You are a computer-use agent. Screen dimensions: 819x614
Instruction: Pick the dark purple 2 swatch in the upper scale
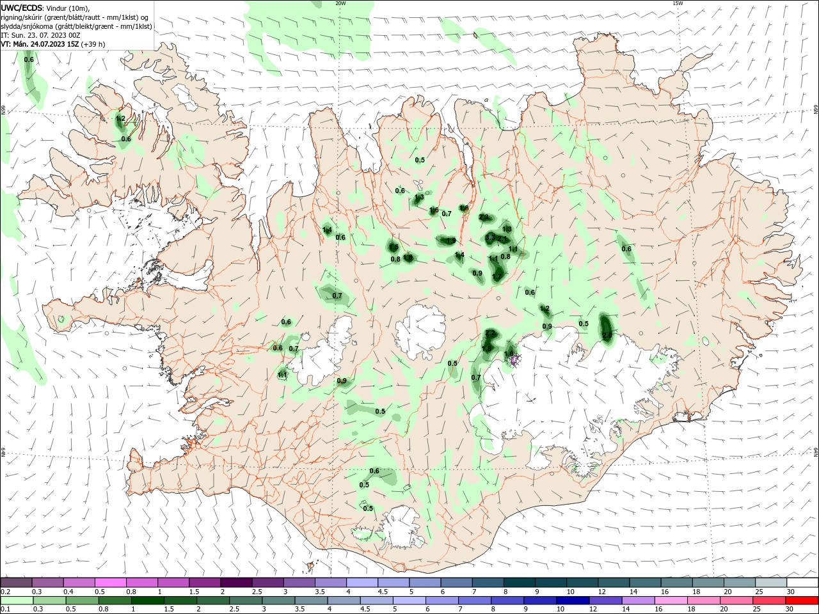pyautogui.click(x=236, y=583)
